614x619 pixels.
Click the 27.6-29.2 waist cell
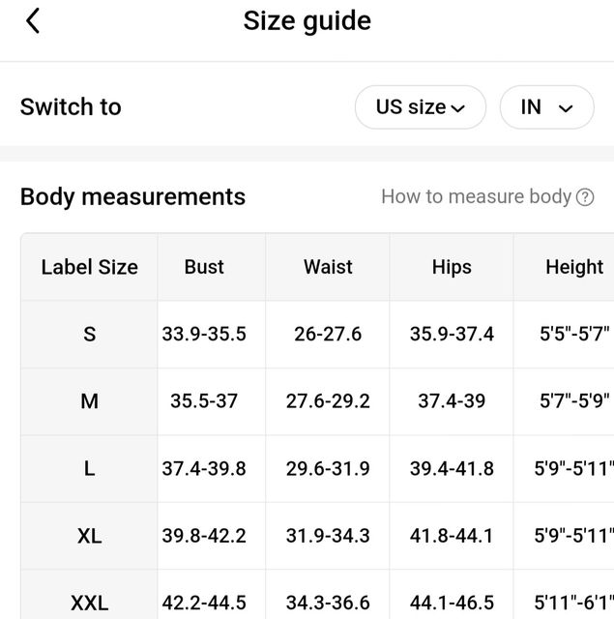point(328,401)
